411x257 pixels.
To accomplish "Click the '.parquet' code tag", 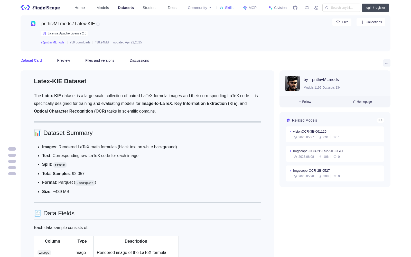I will coord(85,183).
